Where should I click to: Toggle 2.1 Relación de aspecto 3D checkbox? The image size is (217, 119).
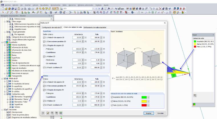(44, 82)
